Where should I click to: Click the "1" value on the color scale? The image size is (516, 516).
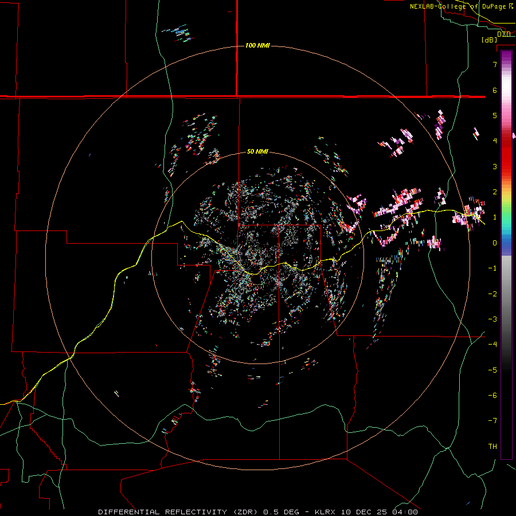[x=495, y=217]
